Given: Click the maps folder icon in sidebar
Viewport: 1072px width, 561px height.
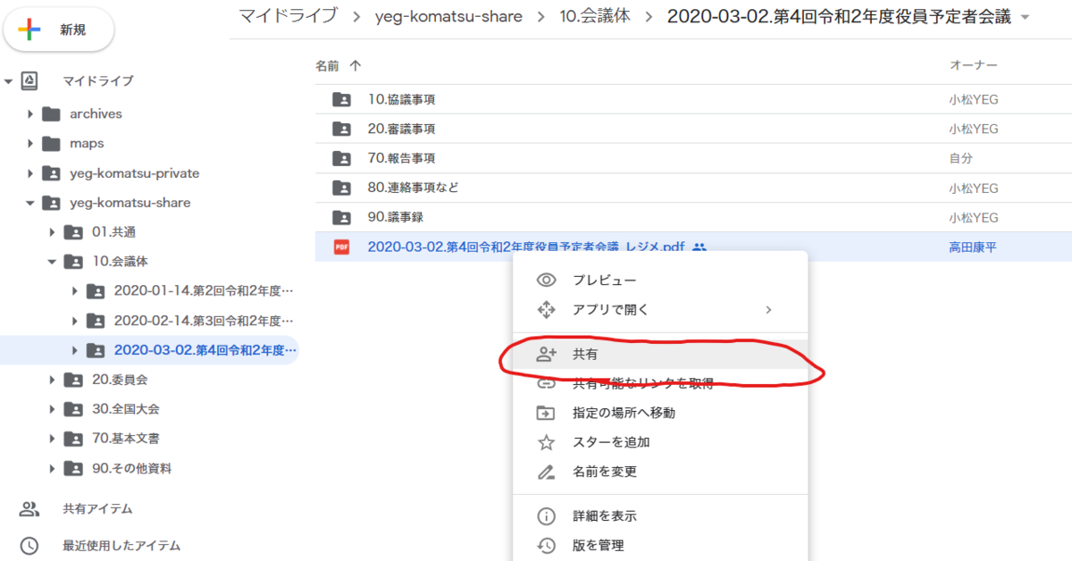Looking at the screenshot, I should coord(51,143).
